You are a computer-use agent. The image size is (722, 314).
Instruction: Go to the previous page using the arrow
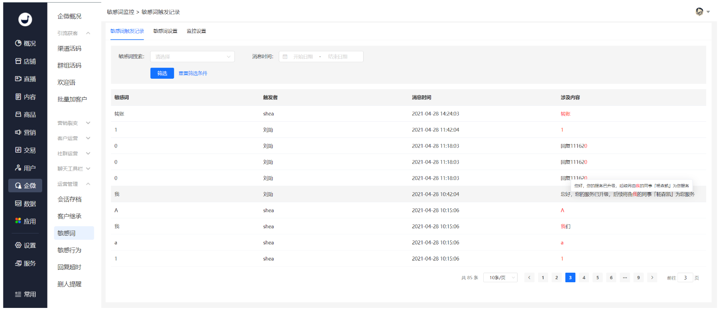tap(529, 277)
